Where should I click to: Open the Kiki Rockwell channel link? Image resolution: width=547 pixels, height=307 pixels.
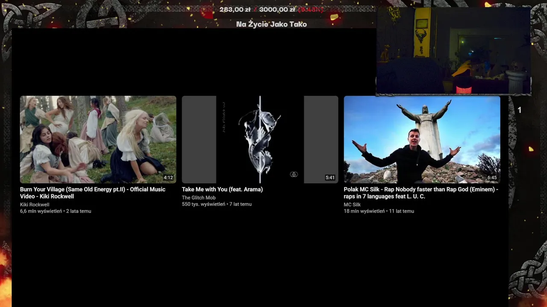tap(35, 205)
